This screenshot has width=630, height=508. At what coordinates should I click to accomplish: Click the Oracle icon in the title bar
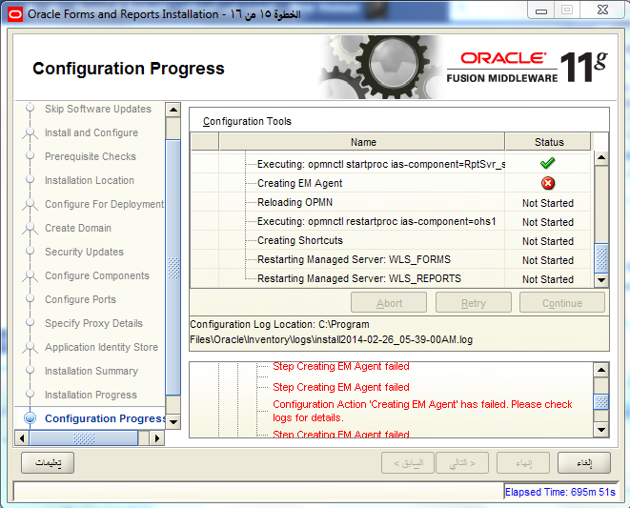(12, 13)
